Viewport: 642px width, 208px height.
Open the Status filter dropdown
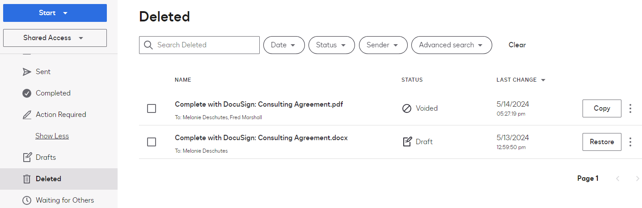331,45
